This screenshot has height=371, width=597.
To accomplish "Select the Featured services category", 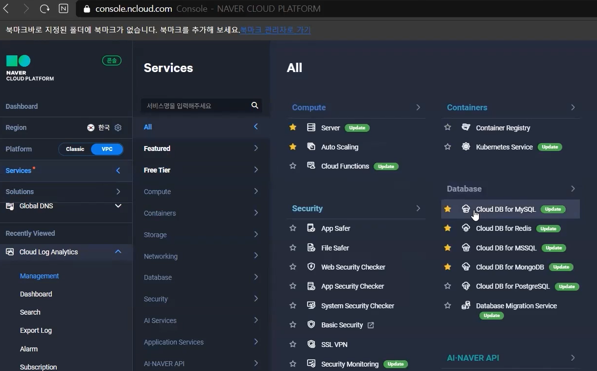I will click(201, 148).
